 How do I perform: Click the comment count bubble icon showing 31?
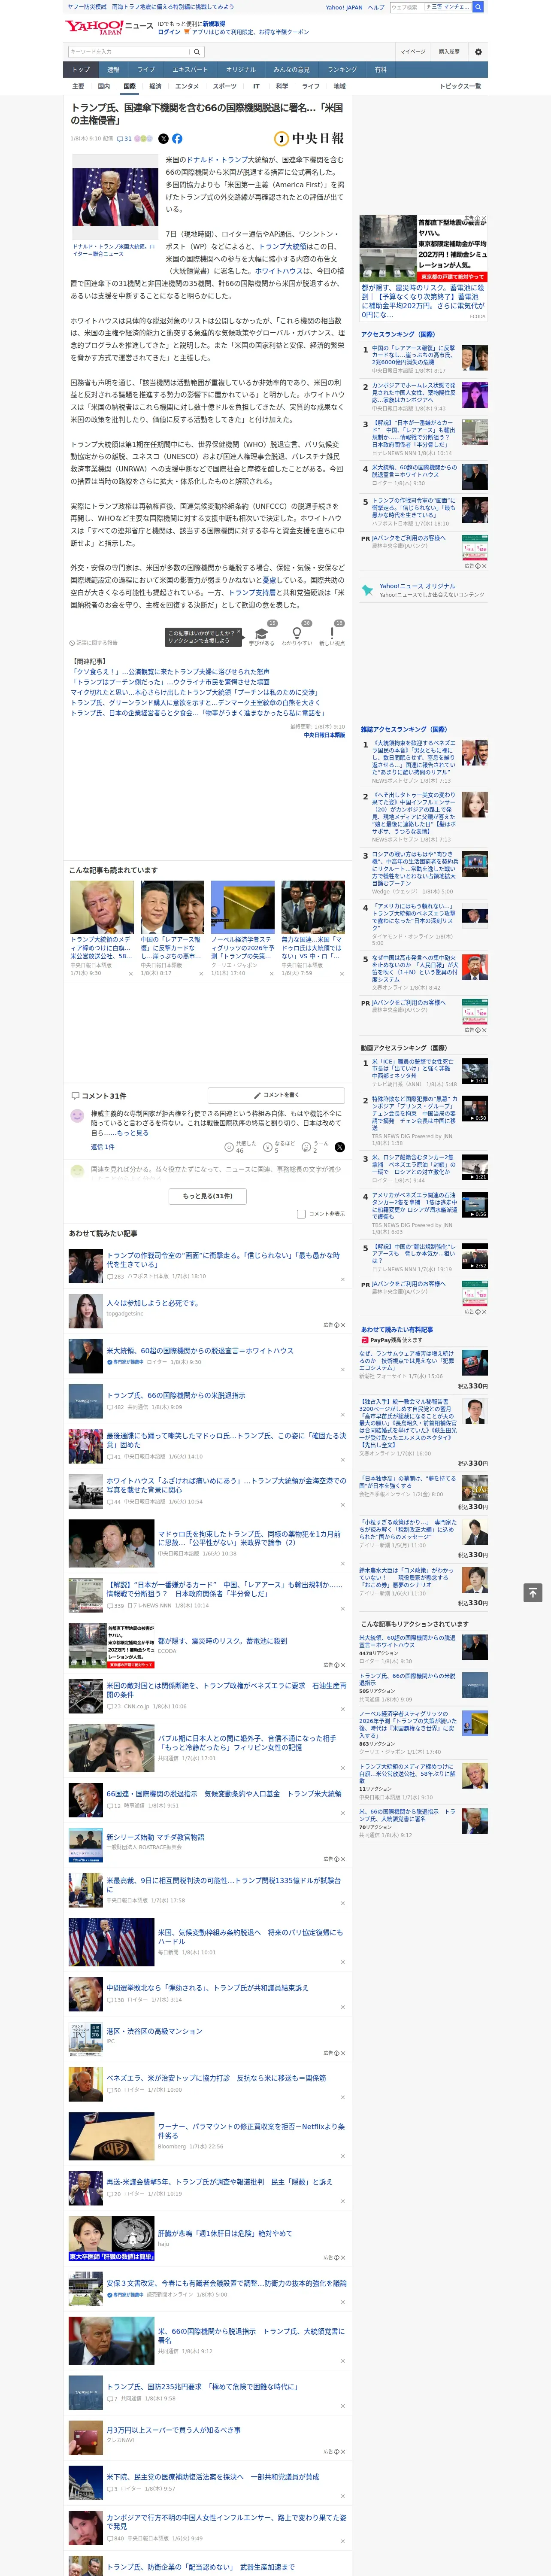tap(125, 139)
